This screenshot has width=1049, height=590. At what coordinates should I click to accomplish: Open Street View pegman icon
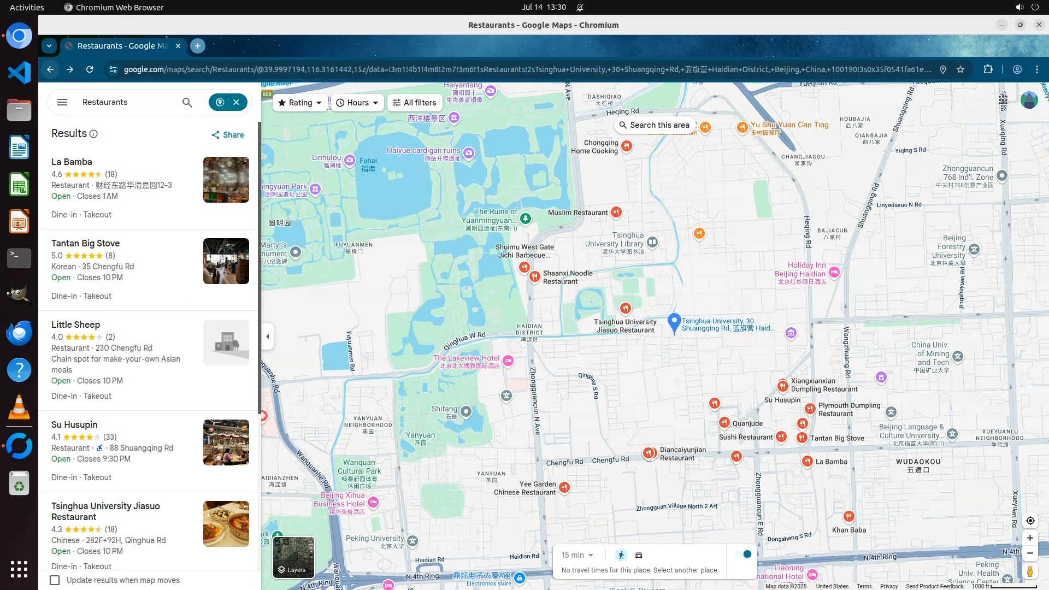[x=1030, y=571]
